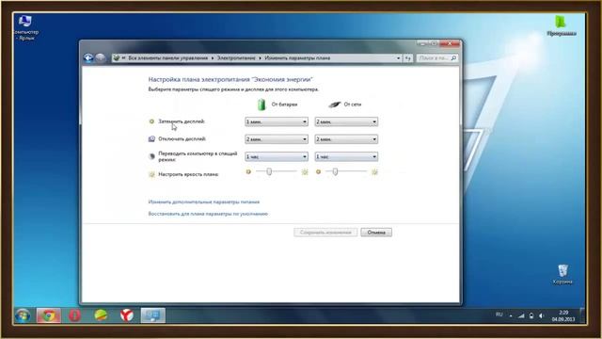The height and width of the screenshot is (339, 602).
Task: Open turn off display dropdown for battery
Action: tap(277, 139)
